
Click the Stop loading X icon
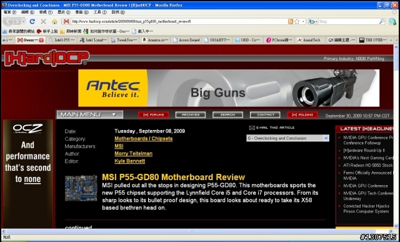click(x=43, y=21)
